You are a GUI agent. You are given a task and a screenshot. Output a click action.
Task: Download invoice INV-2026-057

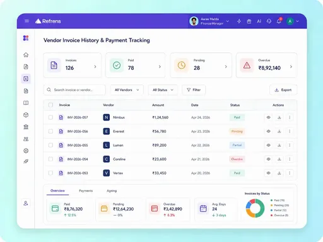(279, 117)
